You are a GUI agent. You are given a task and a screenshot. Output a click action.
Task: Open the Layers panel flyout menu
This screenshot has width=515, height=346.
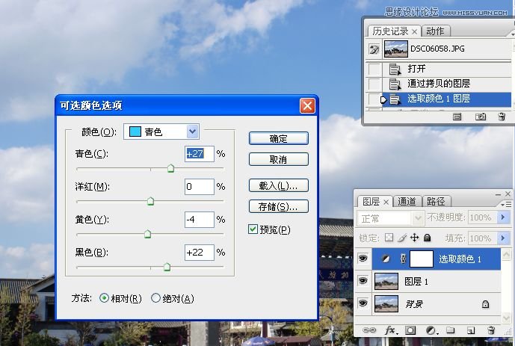pyautogui.click(x=506, y=205)
